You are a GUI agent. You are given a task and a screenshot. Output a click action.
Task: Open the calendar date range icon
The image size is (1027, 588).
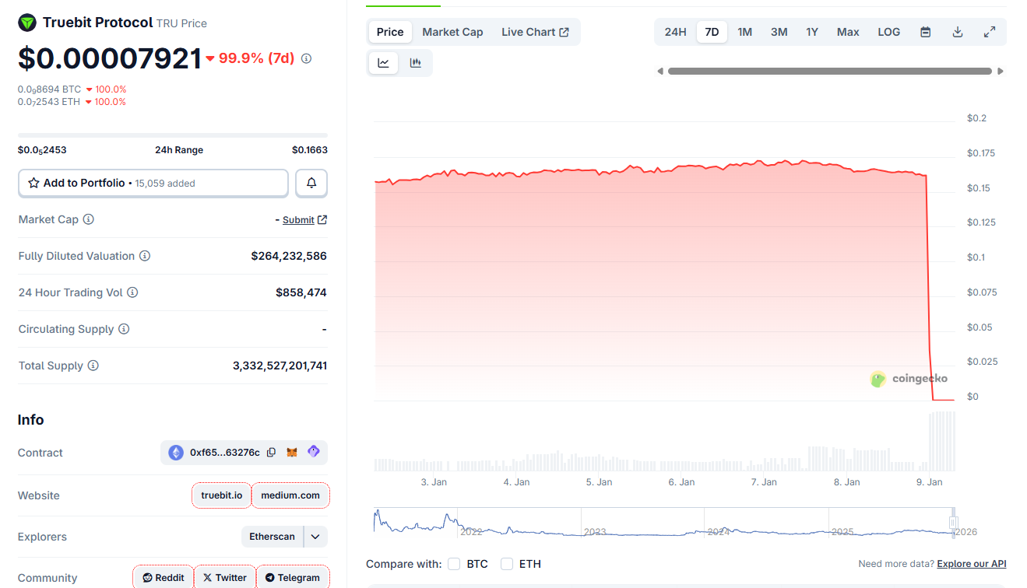[x=925, y=31]
